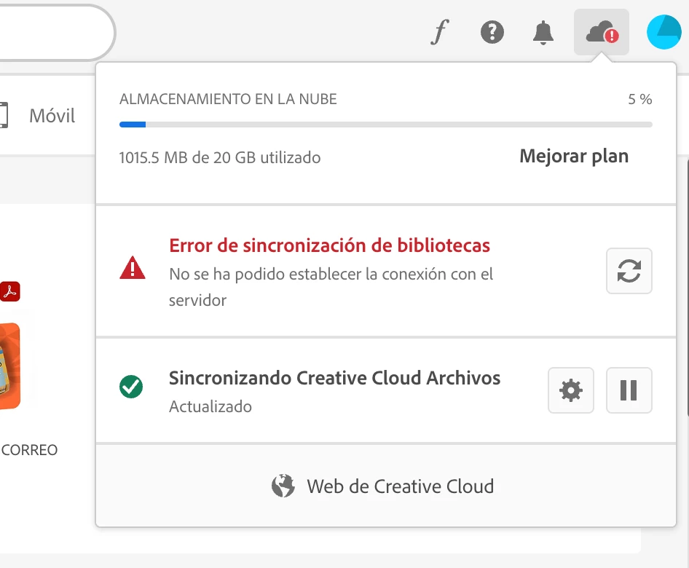The width and height of the screenshot is (689, 568).
Task: Open the Adobe Fonts icon
Action: [440, 32]
